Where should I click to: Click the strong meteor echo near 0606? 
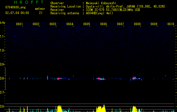tap(101, 79)
